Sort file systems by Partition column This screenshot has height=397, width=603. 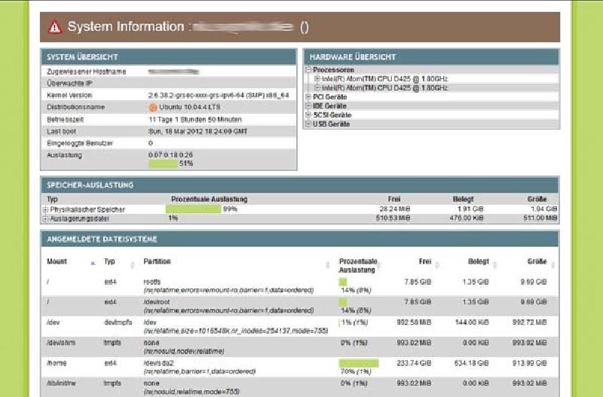pos(158,262)
